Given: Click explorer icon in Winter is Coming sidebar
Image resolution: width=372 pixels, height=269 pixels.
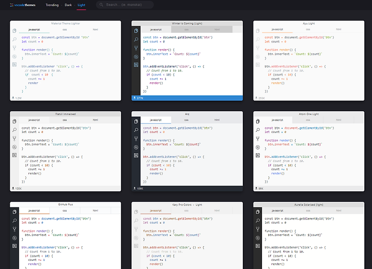Looking at the screenshot, I should 136,31.
